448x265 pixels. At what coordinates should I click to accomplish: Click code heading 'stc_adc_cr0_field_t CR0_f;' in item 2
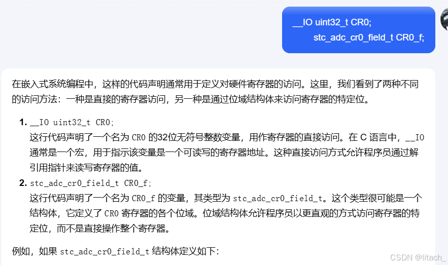point(91,183)
